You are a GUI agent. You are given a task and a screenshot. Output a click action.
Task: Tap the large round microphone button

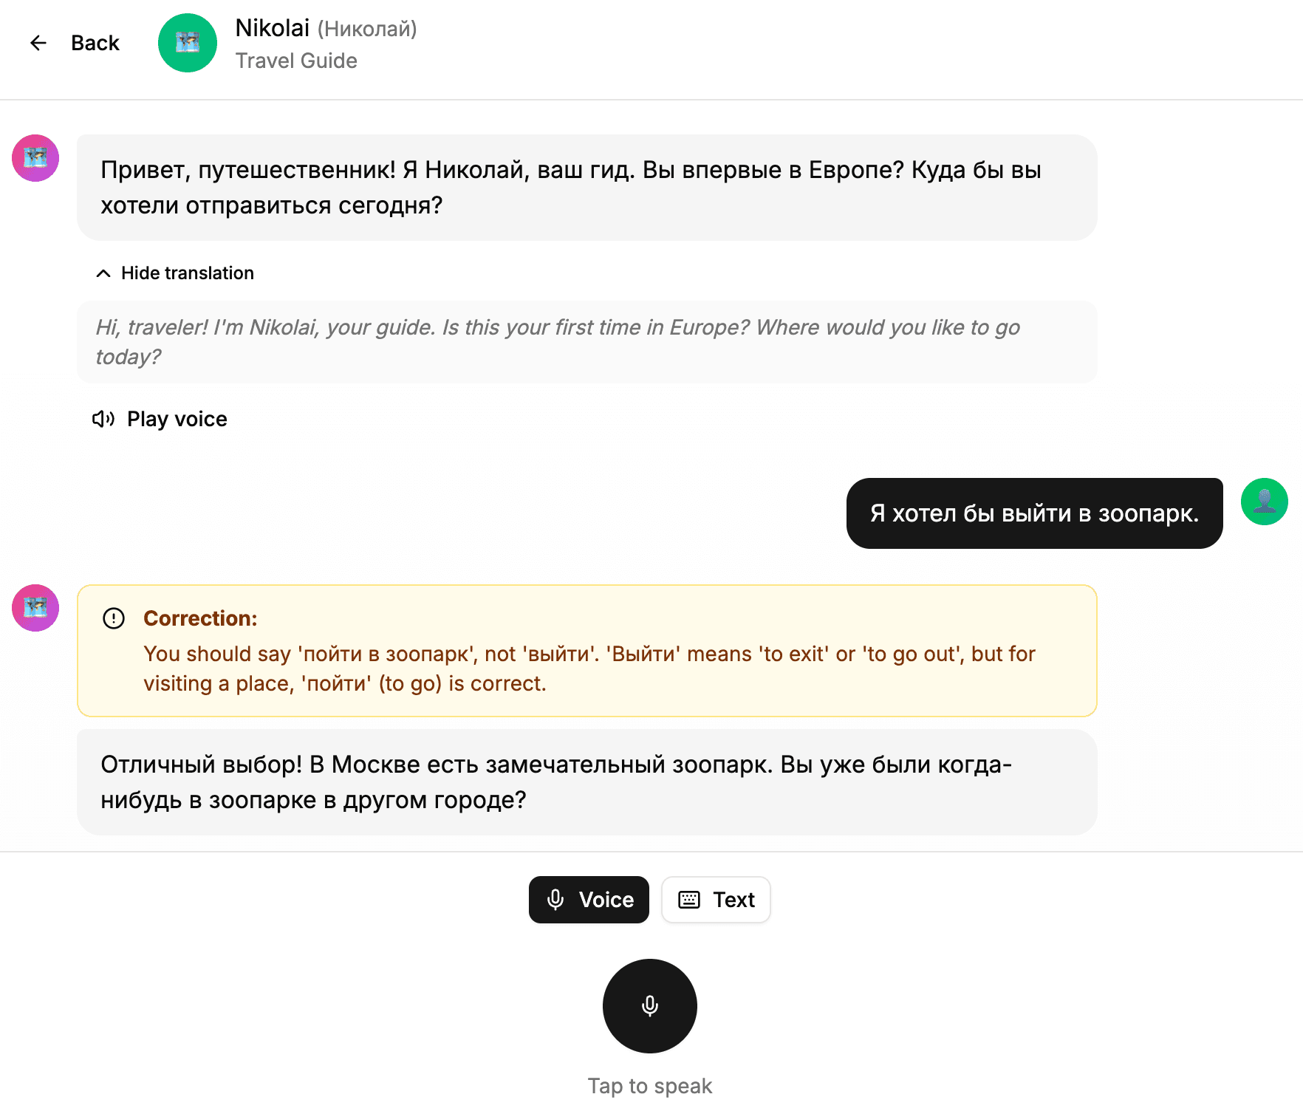point(650,1005)
